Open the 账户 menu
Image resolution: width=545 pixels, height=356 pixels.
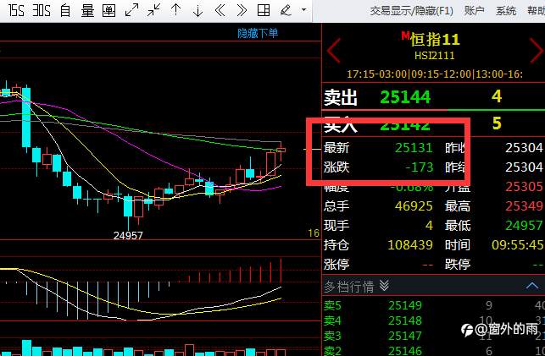coord(475,11)
